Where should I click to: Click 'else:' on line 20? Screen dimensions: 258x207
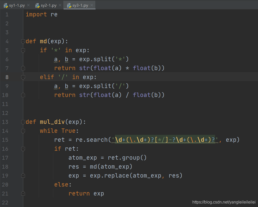[63, 184]
